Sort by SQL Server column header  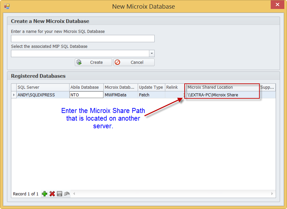[43, 87]
